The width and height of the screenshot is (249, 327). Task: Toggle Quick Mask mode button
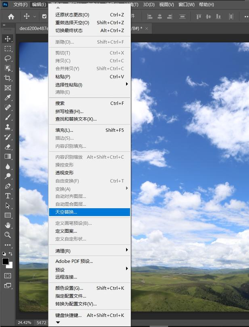(x=8, y=276)
